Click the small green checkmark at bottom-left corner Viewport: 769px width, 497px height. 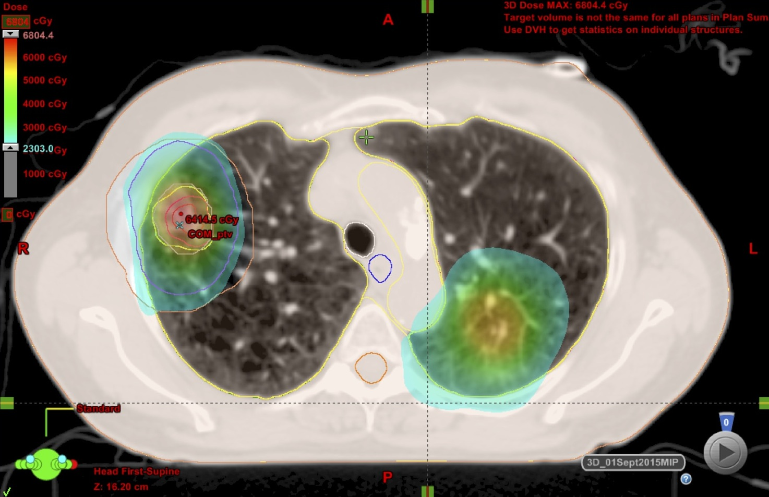(x=7, y=491)
